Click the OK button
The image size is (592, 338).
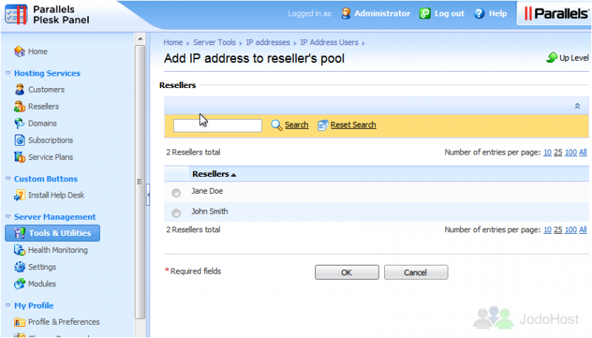(347, 272)
